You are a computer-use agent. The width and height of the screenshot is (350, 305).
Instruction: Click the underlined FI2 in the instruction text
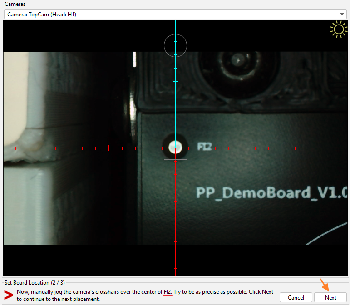pyautogui.click(x=168, y=292)
